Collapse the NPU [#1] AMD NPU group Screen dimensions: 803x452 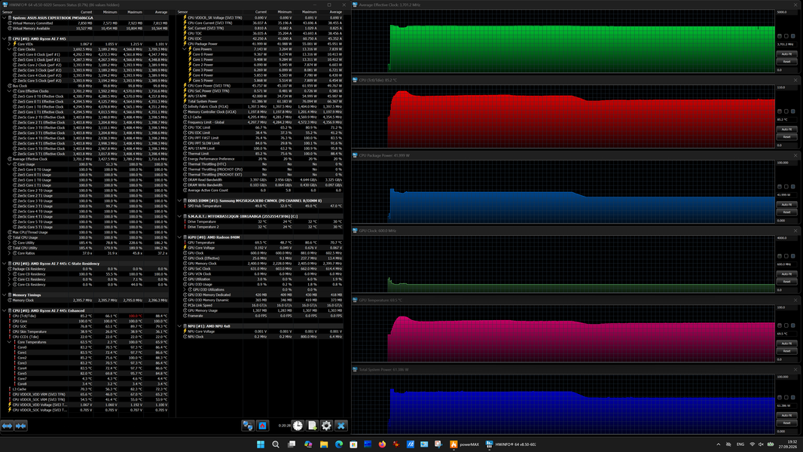click(x=179, y=326)
